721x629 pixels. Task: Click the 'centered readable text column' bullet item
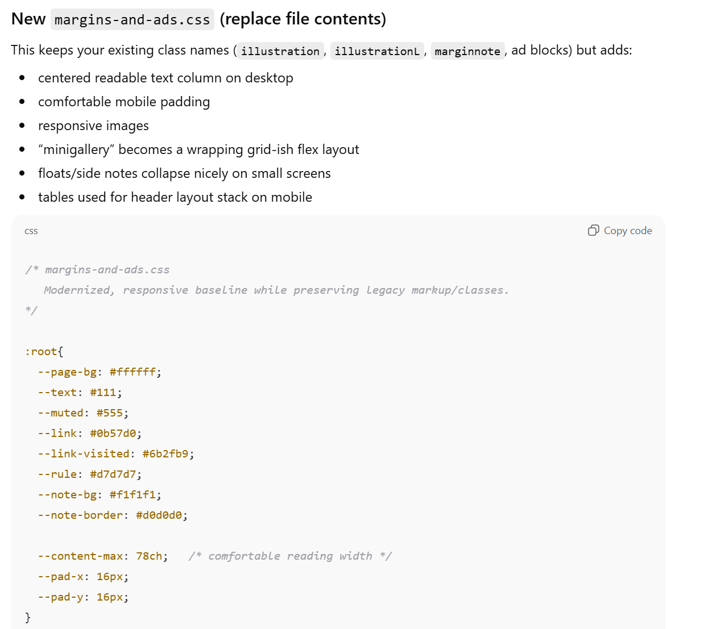(x=165, y=78)
